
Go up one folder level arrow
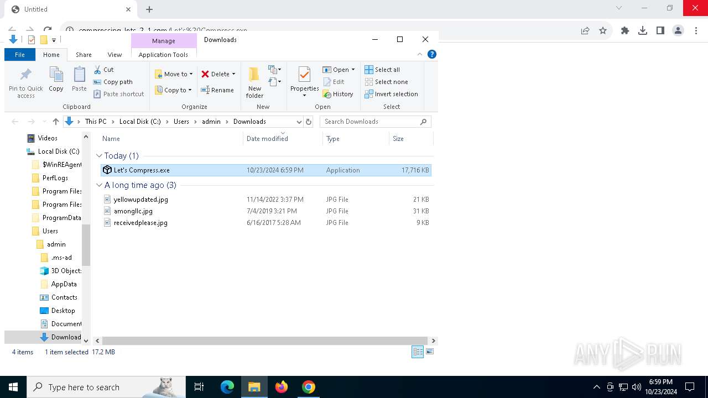pyautogui.click(x=55, y=122)
